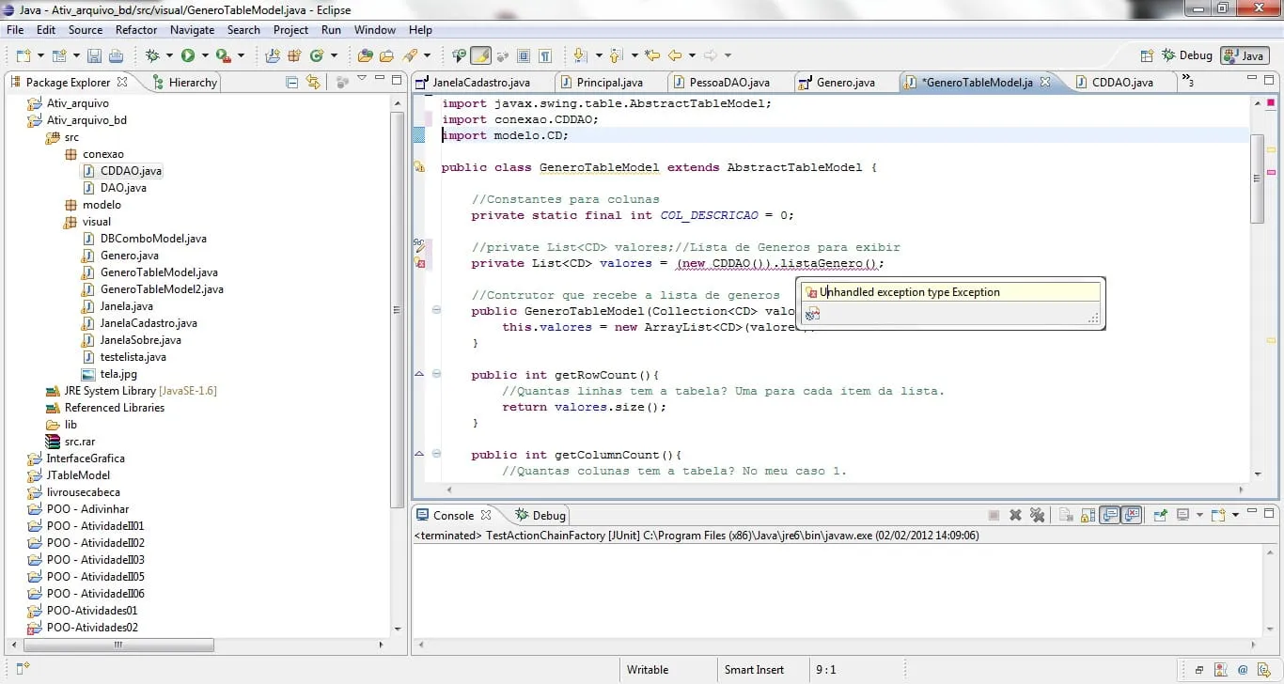The width and height of the screenshot is (1284, 684).
Task: Click the Print icon in the toolbar
Action: (116, 56)
